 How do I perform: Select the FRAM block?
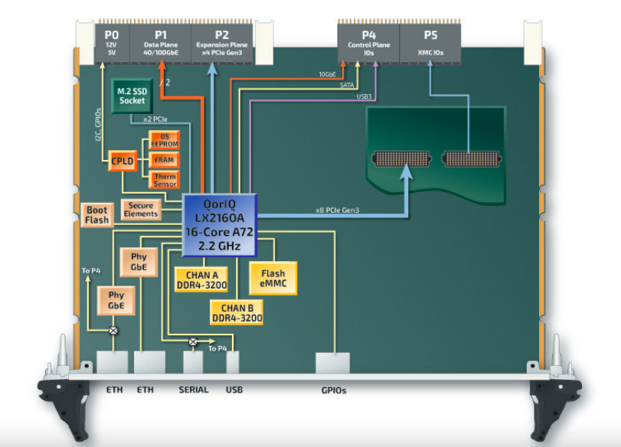(165, 160)
